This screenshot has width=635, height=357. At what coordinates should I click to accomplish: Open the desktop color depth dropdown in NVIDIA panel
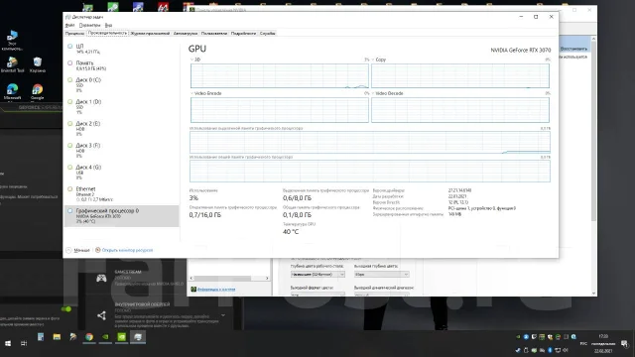click(317, 275)
